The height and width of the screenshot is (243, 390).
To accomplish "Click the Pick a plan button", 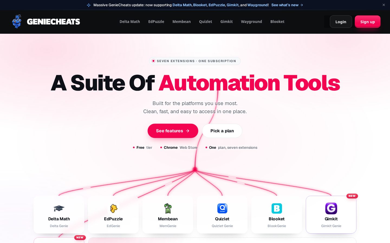I will [x=222, y=131].
